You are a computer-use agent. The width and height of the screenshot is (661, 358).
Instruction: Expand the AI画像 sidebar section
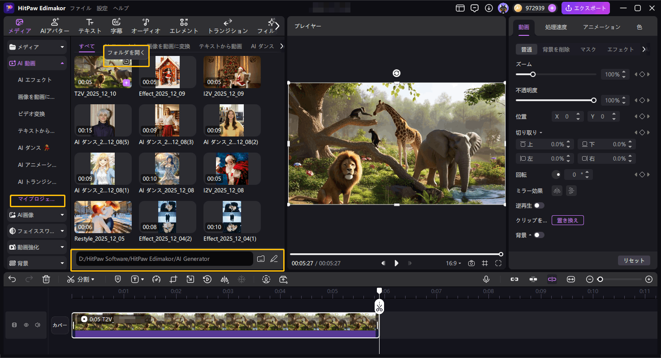37,215
